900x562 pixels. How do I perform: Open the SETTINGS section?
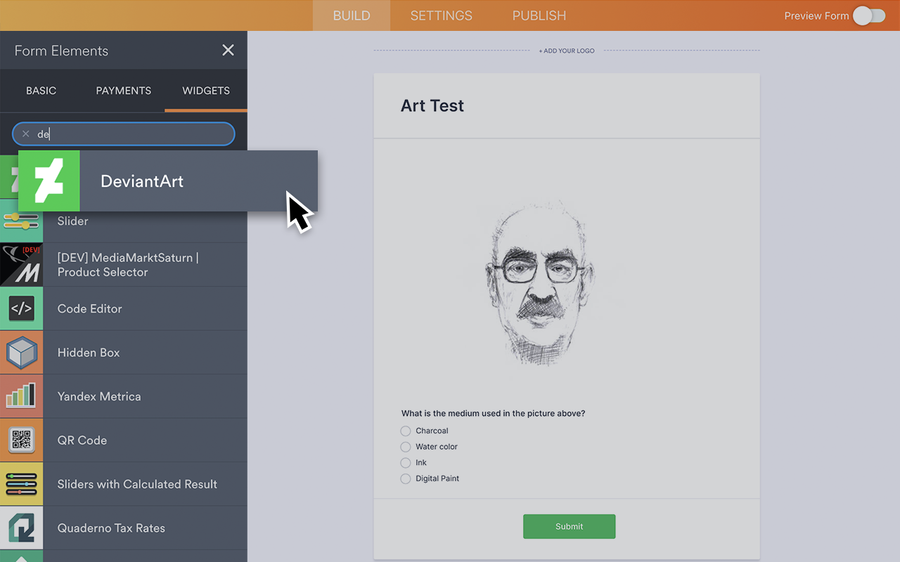pos(441,15)
